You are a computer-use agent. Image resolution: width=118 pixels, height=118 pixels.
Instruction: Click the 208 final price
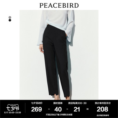[102, 109]
